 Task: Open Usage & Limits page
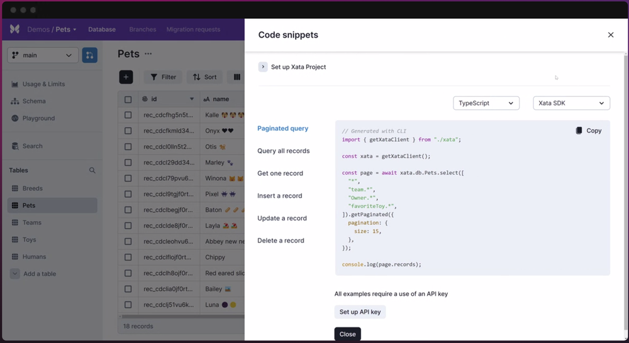44,84
